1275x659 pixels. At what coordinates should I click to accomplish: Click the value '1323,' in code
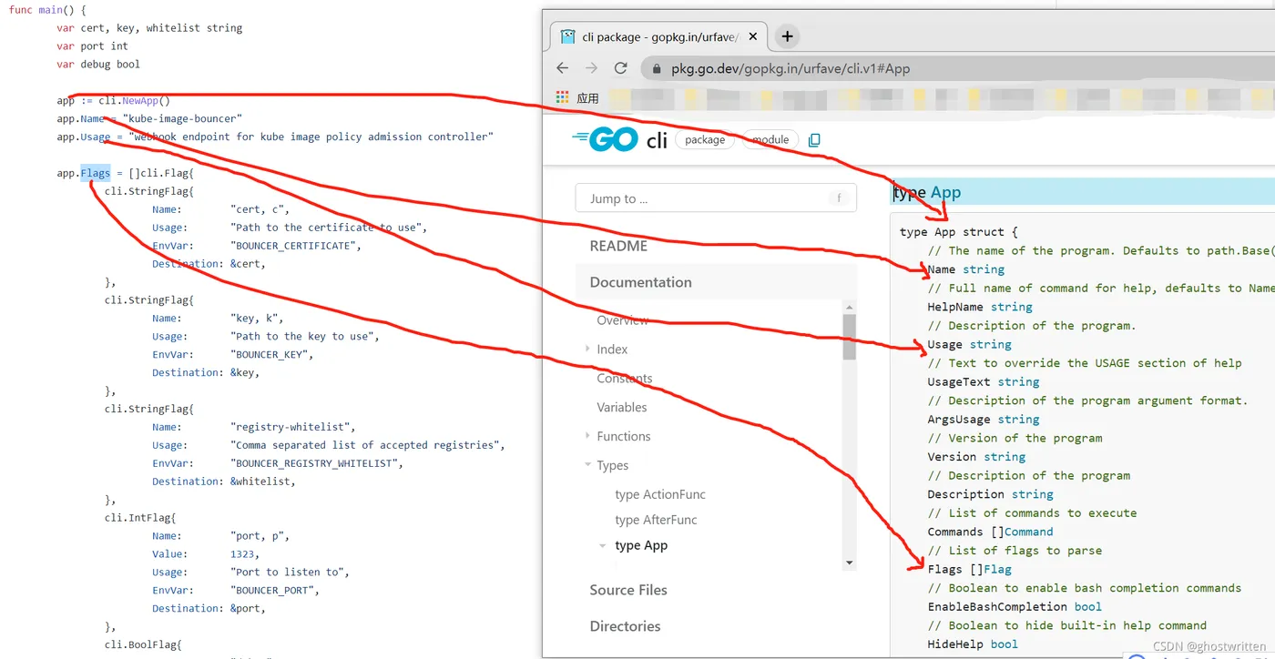245,553
